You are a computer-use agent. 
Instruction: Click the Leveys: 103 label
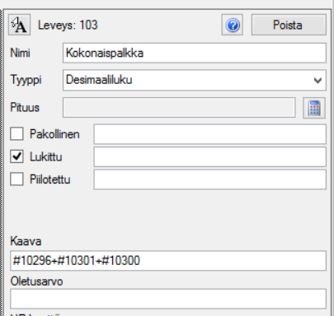(x=68, y=25)
